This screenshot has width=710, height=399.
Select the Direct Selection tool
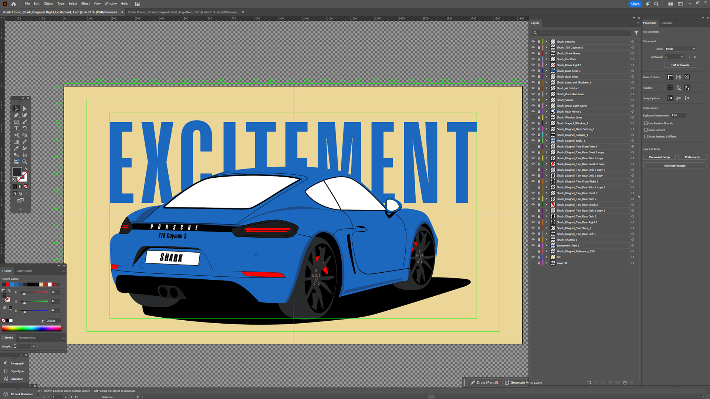click(x=25, y=109)
